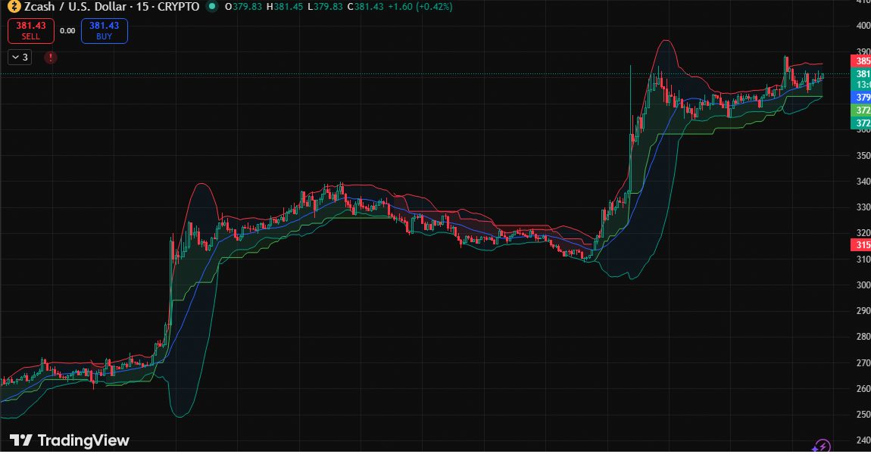Click the 300 price scale tick
This screenshot has width=871, height=454.
863,285
